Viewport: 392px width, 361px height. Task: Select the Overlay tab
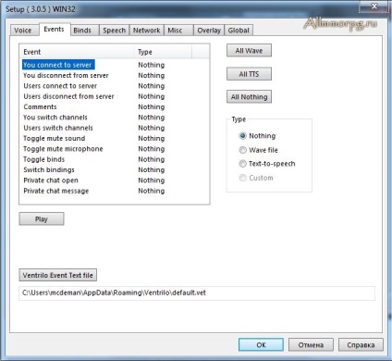tap(209, 31)
